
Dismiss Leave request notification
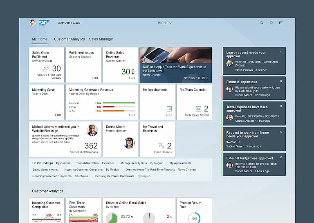click(x=281, y=51)
